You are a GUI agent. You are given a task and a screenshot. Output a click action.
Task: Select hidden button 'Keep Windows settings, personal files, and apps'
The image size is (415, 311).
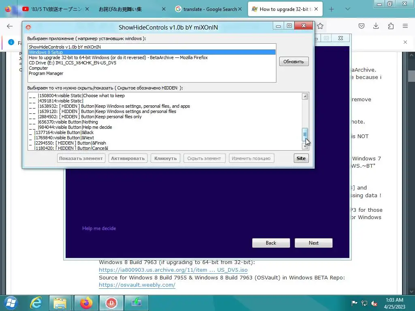click(165, 106)
